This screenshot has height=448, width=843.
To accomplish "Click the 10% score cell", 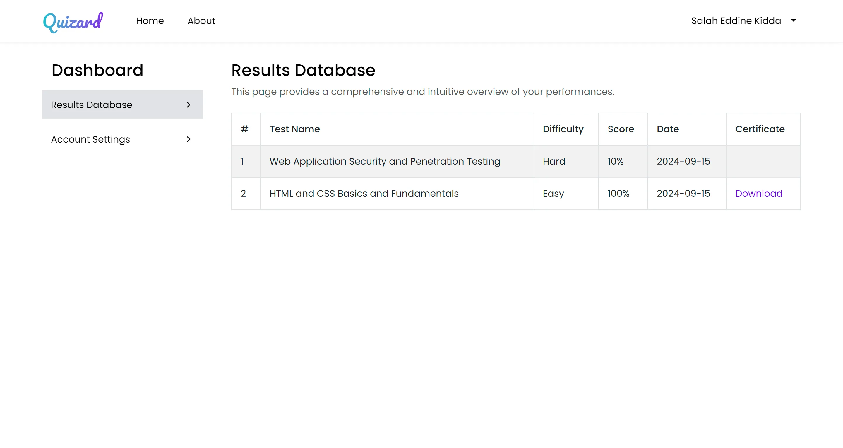I will click(x=623, y=161).
